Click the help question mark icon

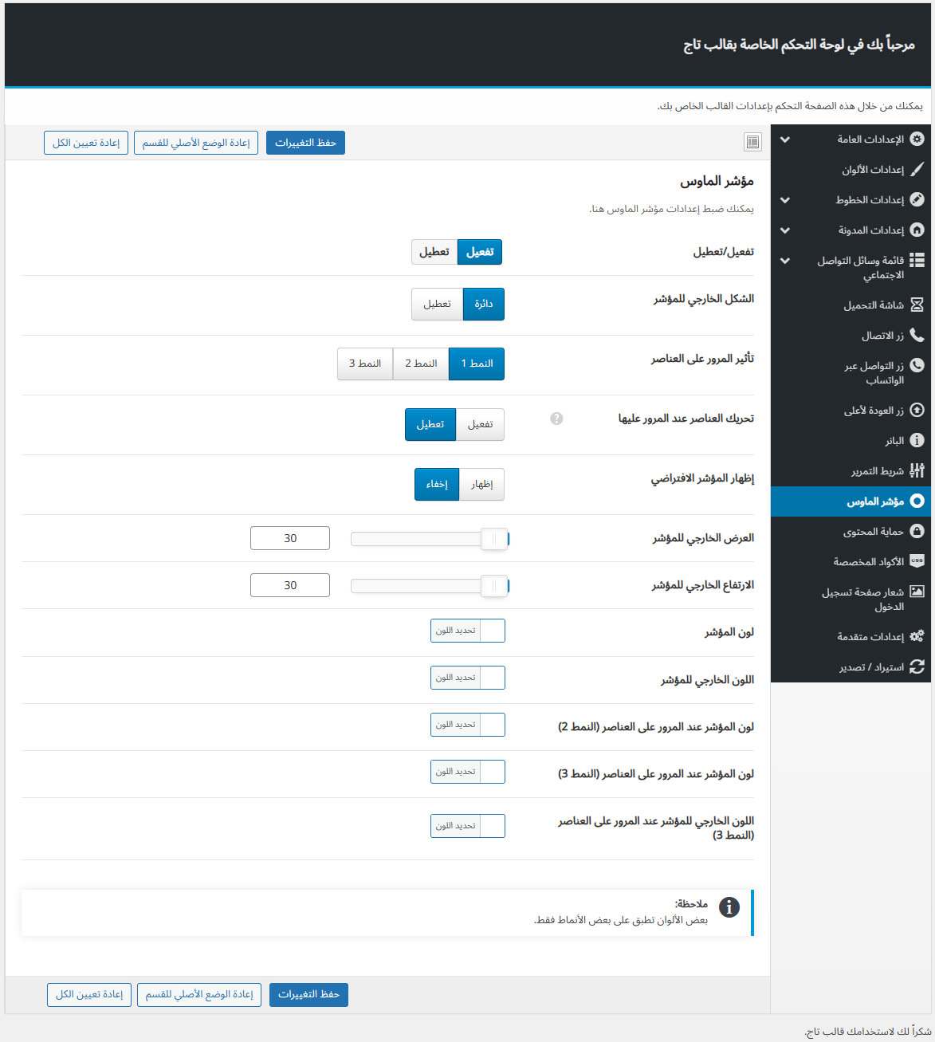(556, 419)
